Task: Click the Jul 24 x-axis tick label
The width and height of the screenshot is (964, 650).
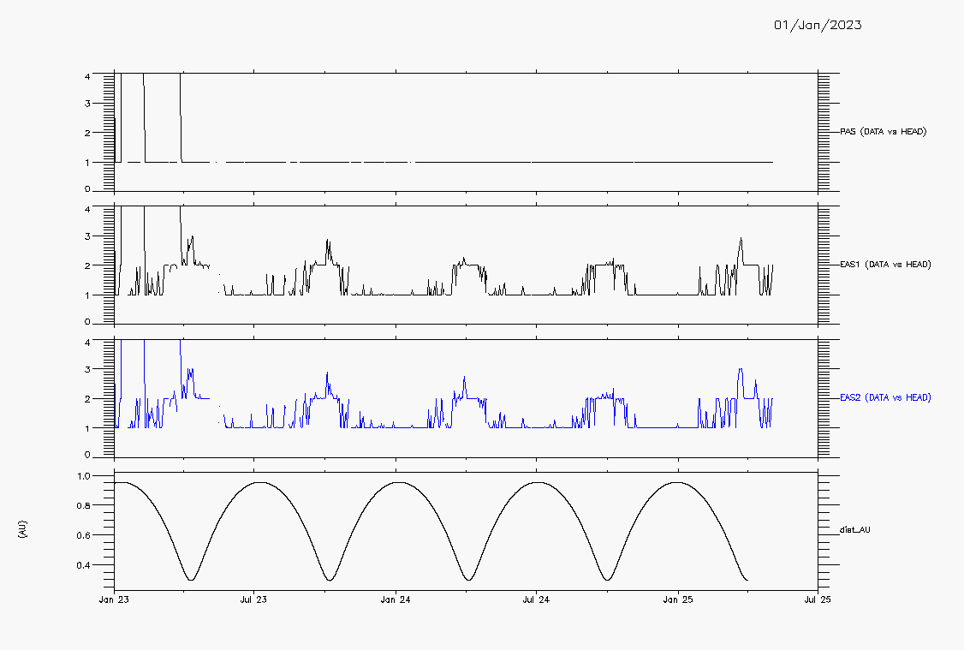Action: [536, 599]
